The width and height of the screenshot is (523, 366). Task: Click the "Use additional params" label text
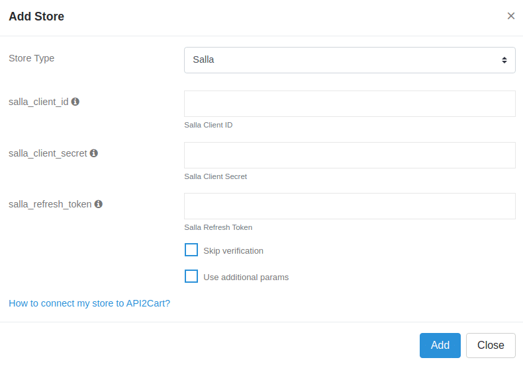point(246,277)
